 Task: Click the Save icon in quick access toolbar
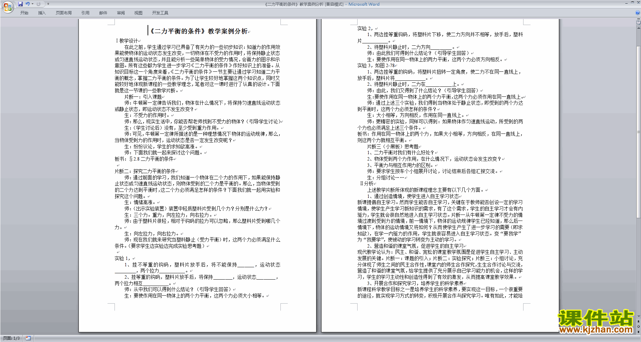coord(20,4)
